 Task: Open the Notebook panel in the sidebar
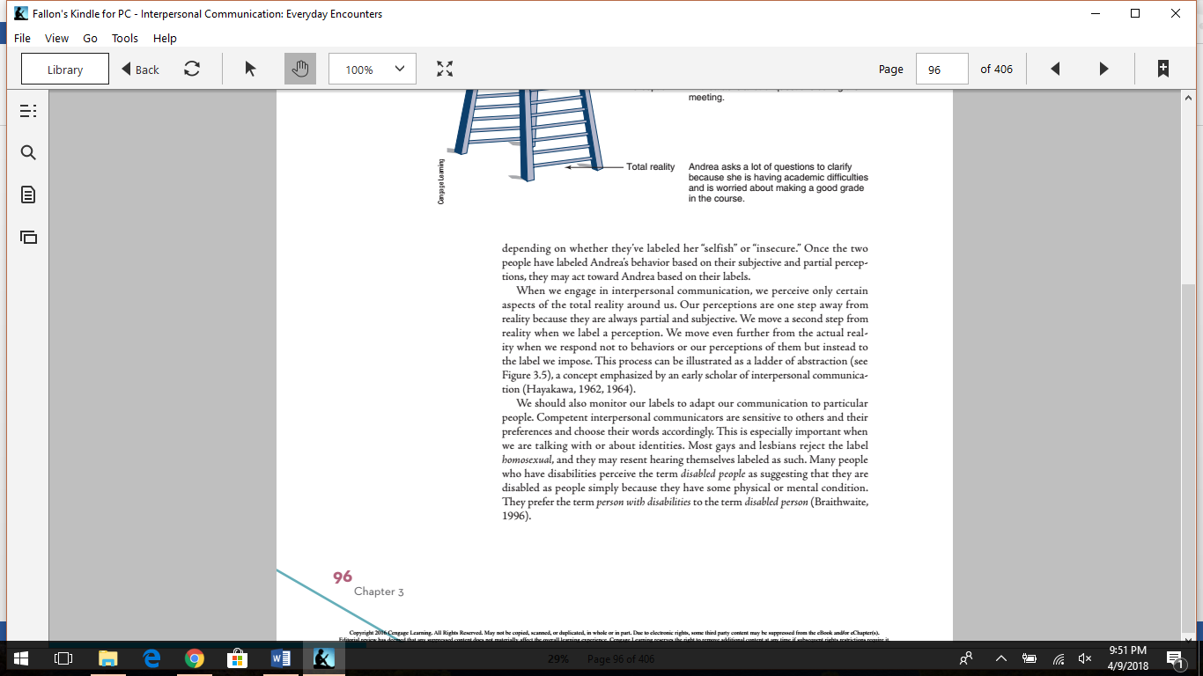27,194
